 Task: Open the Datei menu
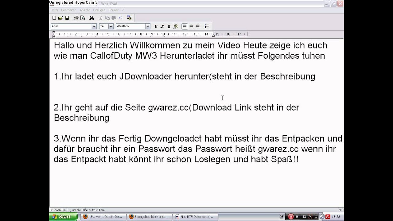click(x=54, y=10)
